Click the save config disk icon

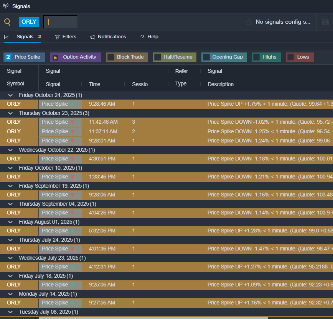325,22
